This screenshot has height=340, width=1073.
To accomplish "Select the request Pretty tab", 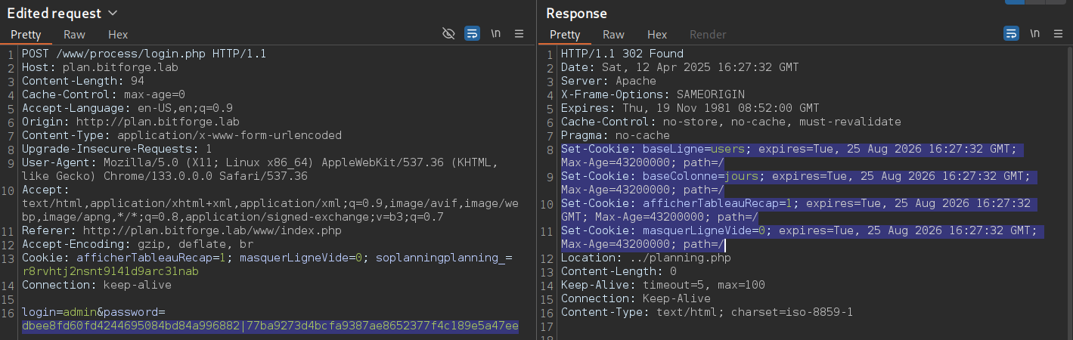I will click(26, 35).
